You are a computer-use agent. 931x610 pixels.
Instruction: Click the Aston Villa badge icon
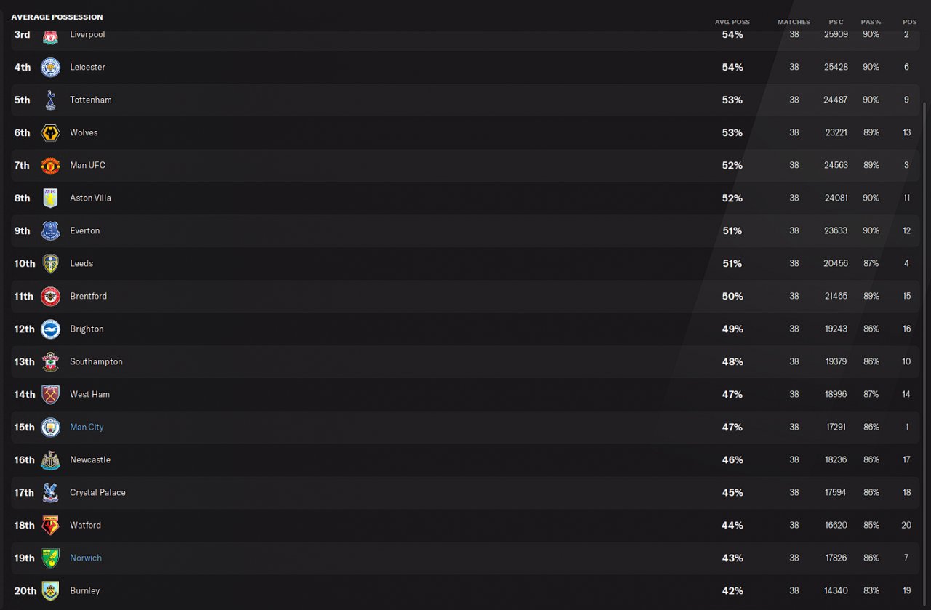pos(50,198)
